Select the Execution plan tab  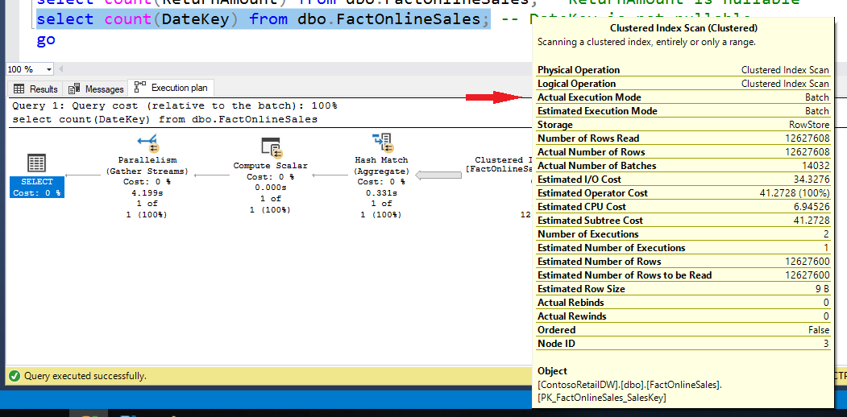pos(172,88)
